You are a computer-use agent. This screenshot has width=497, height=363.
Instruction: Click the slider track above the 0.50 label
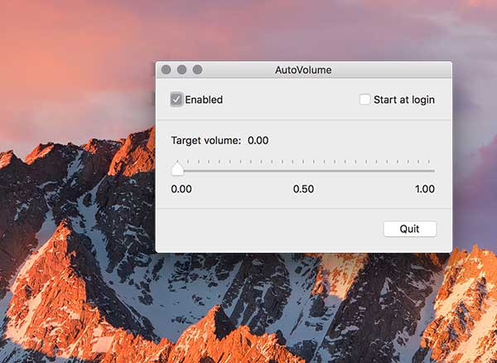303,171
